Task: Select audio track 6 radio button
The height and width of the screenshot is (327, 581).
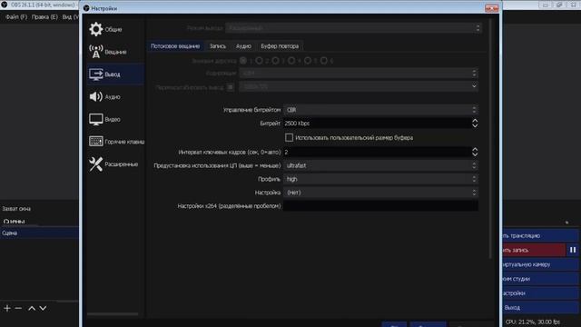Action: (x=324, y=61)
